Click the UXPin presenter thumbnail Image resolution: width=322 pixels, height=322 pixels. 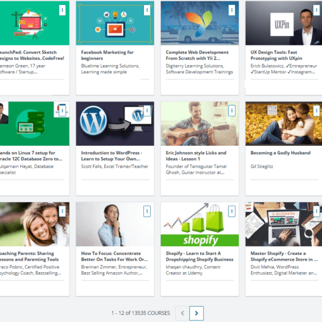click(283, 23)
